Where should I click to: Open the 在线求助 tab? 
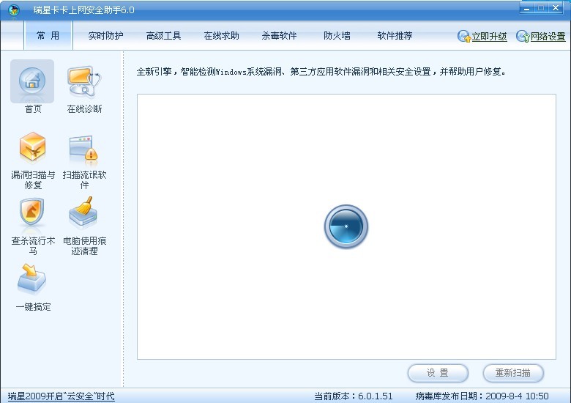tap(221, 36)
